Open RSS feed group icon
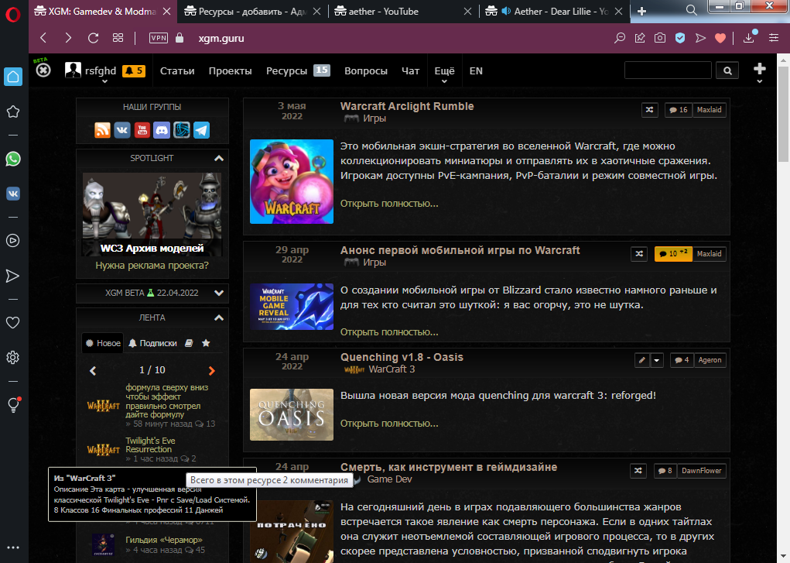 tap(103, 130)
